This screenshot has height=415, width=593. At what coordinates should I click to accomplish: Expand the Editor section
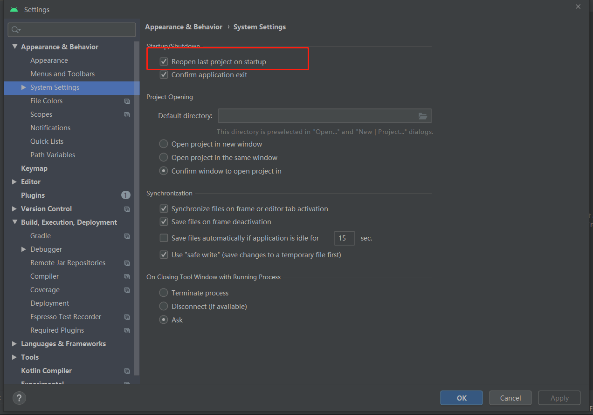point(14,181)
